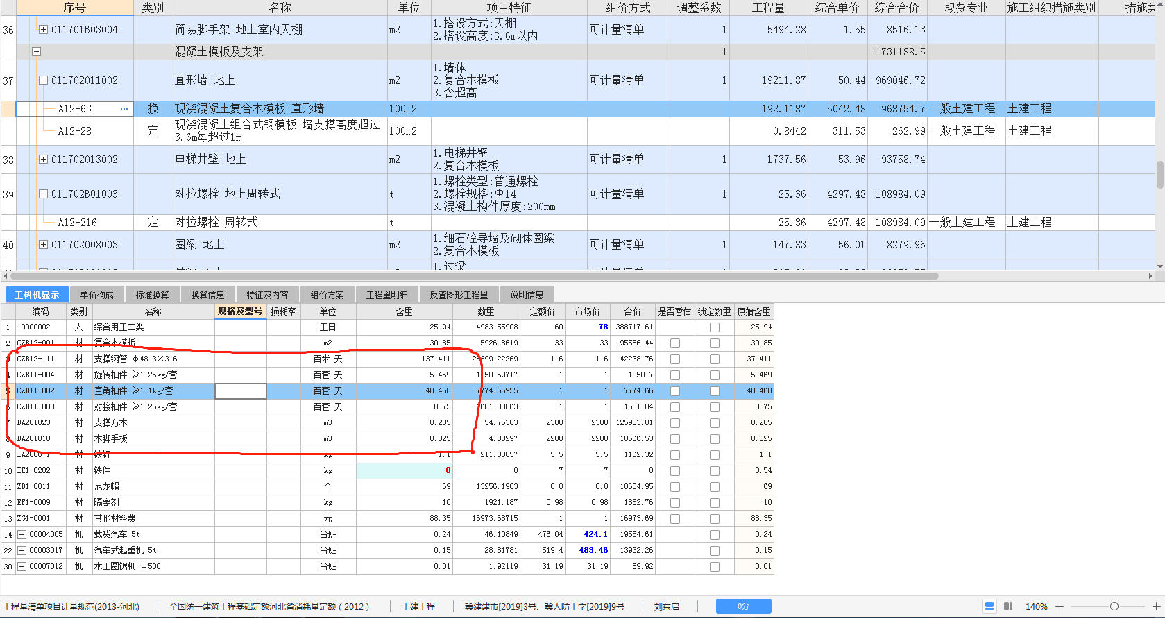Click the upper grid horizontal scrollbar thumb

click(x=474, y=276)
